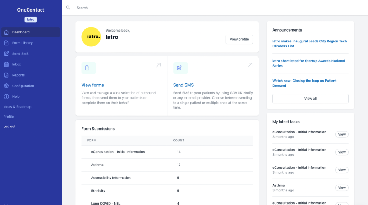Click the count 12 cell

pyautogui.click(x=179, y=165)
